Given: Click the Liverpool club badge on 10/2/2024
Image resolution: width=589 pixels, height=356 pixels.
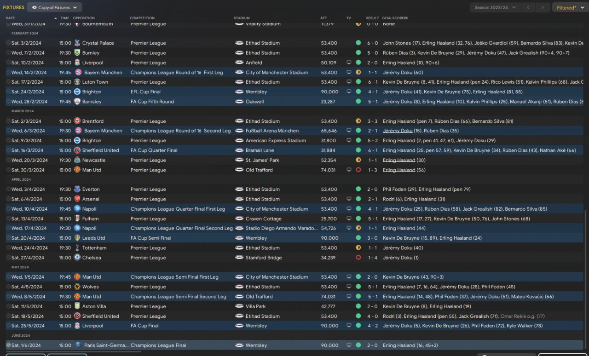Looking at the screenshot, I should [x=77, y=63].
